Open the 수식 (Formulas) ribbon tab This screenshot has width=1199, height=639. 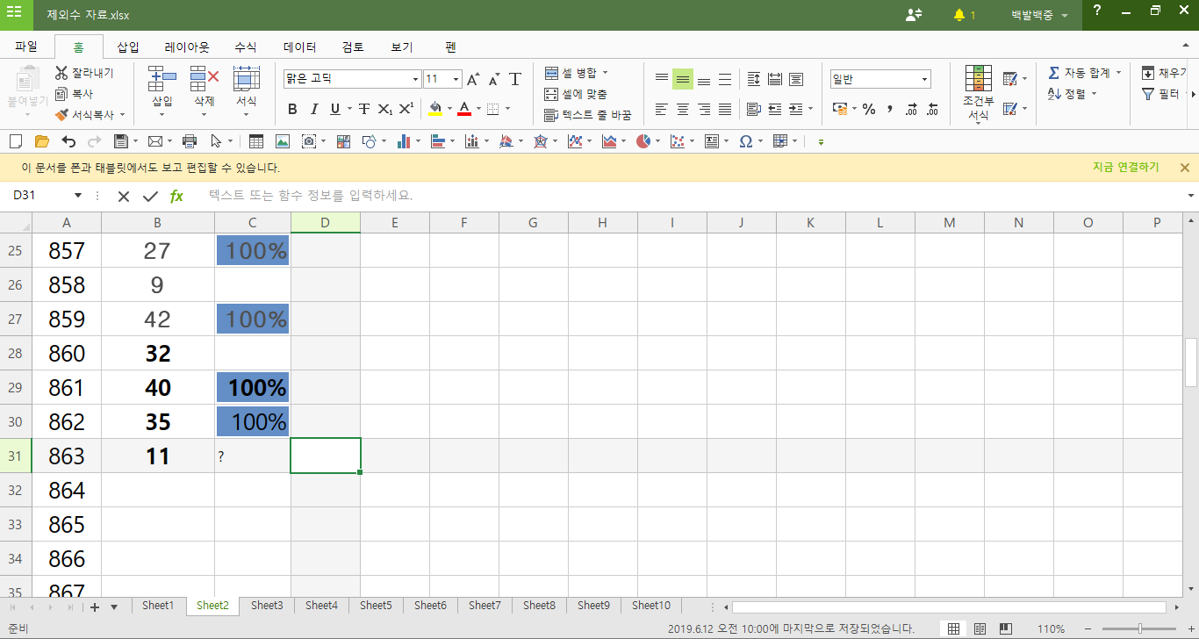(x=245, y=47)
